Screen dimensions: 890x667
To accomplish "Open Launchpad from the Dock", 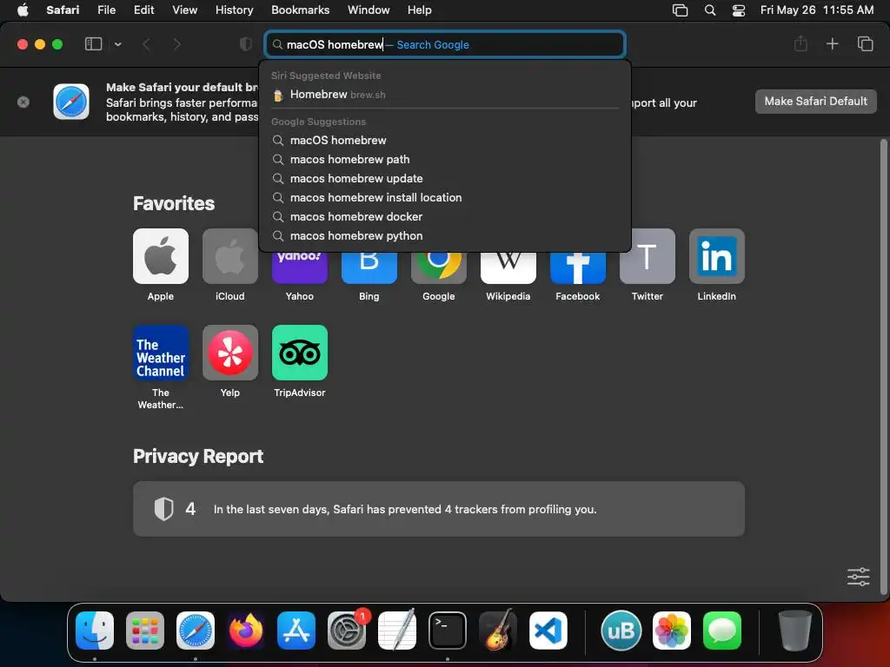I will click(x=145, y=631).
